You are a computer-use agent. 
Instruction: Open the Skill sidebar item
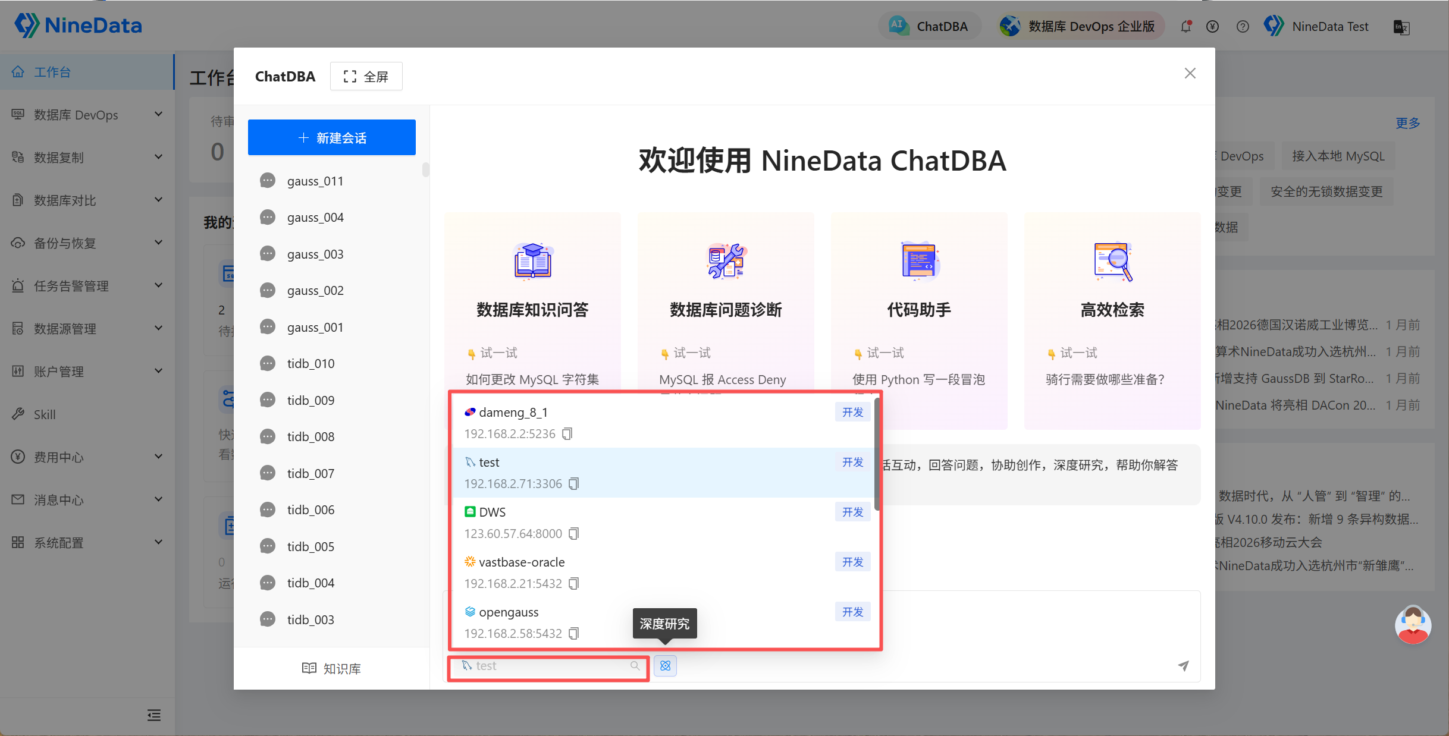(87, 414)
